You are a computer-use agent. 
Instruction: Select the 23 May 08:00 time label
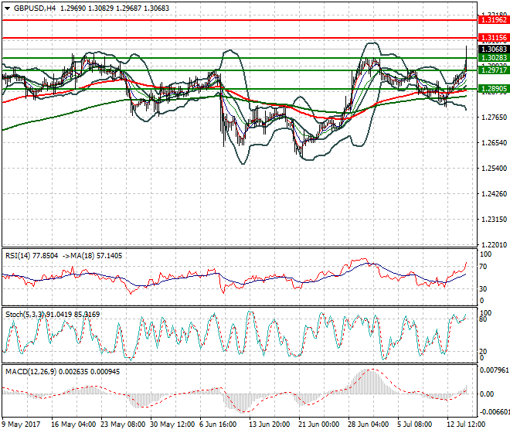click(x=123, y=424)
